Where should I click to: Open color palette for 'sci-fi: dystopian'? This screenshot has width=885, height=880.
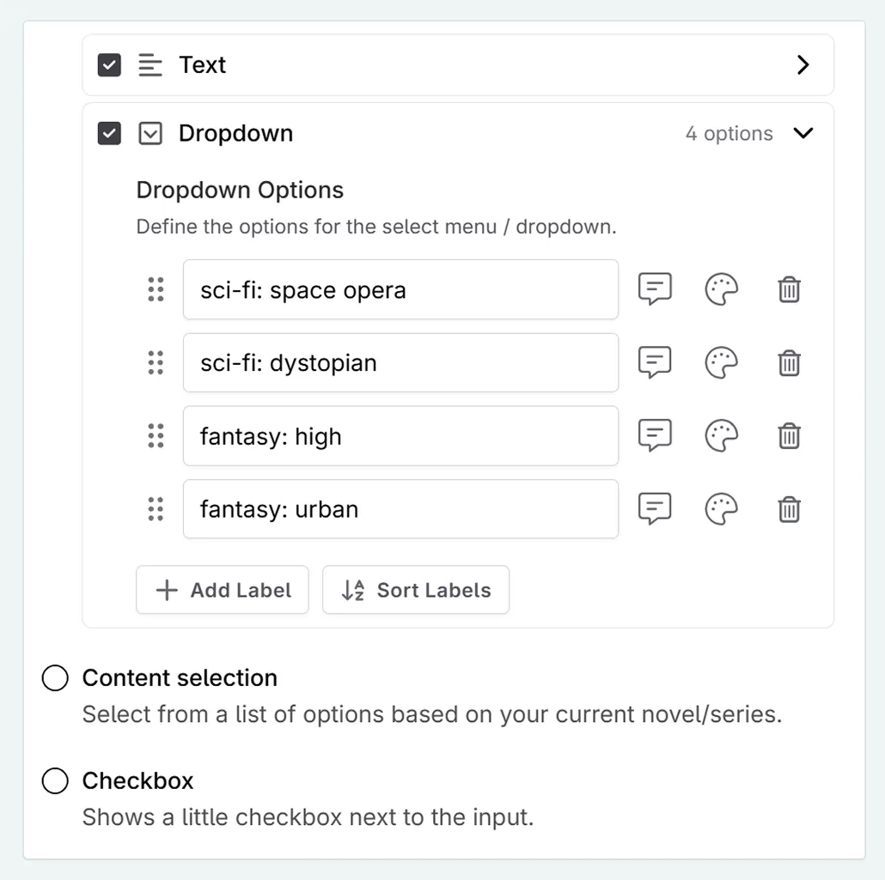[x=721, y=363]
